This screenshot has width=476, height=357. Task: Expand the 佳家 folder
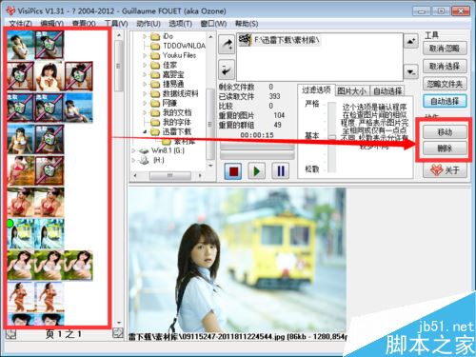pyautogui.click(x=145, y=65)
